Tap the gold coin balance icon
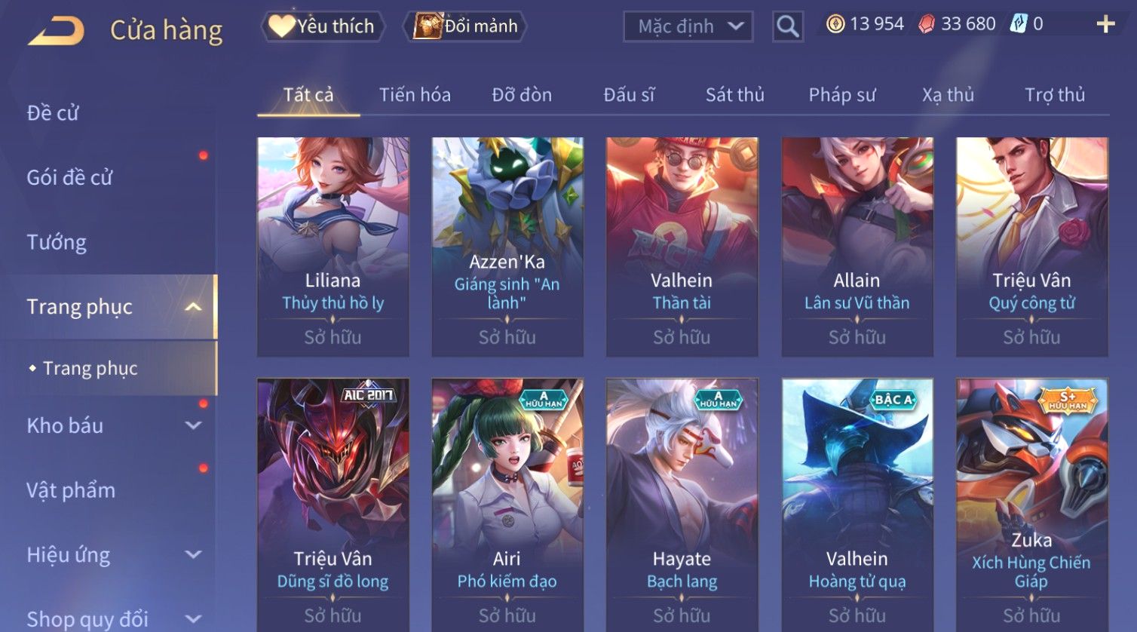 click(x=835, y=24)
